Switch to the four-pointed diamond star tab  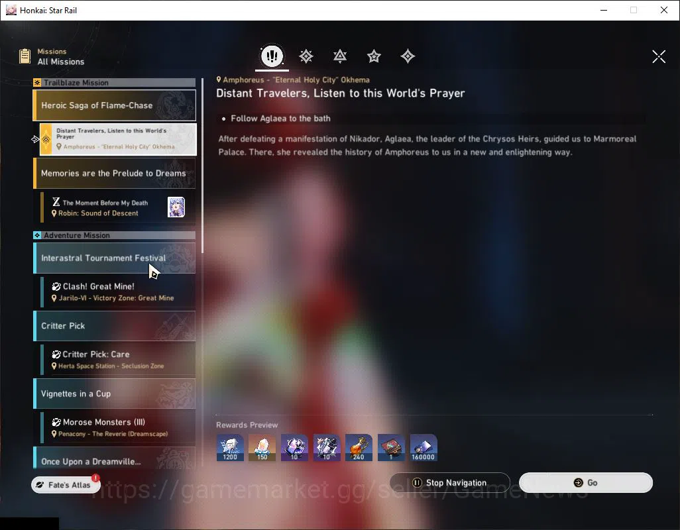click(408, 56)
